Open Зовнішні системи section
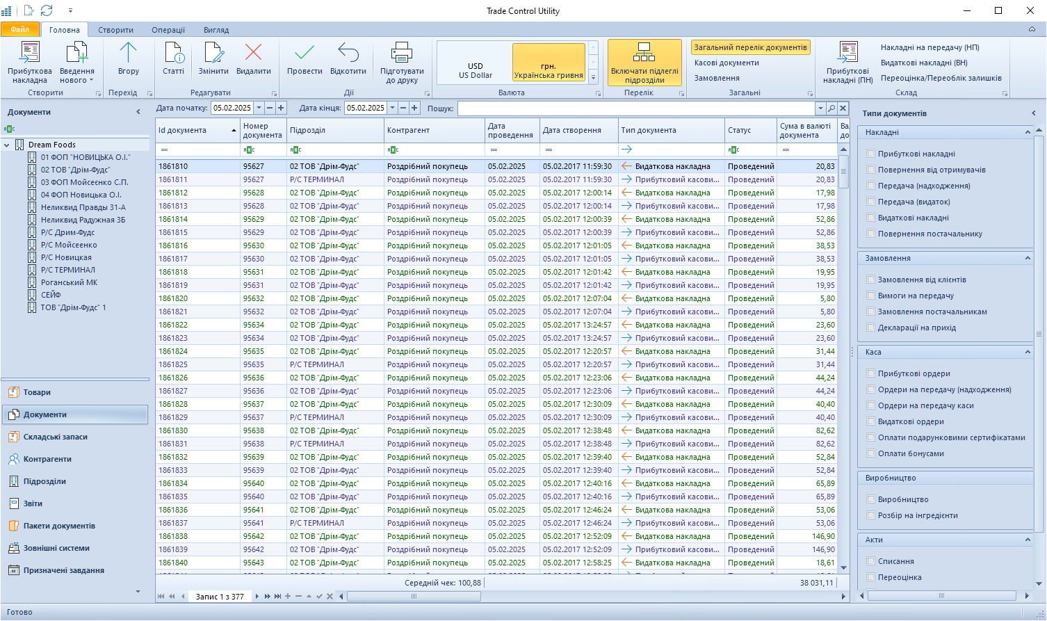1047x621 pixels. 75,548
